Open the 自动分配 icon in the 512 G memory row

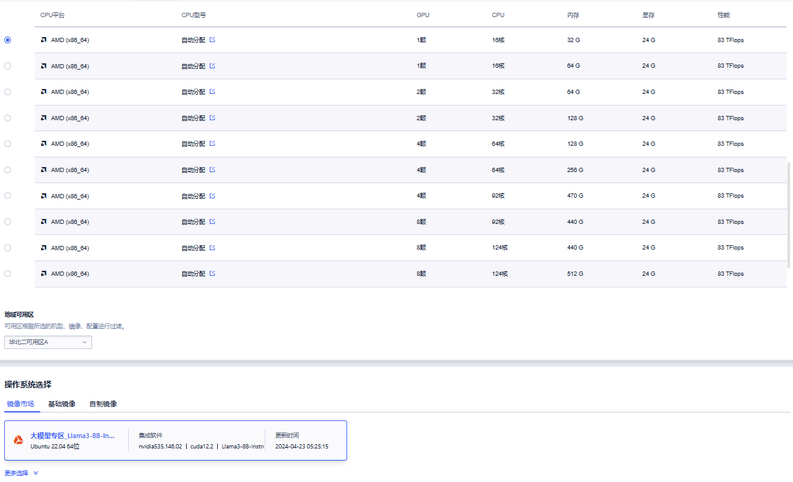(212, 273)
